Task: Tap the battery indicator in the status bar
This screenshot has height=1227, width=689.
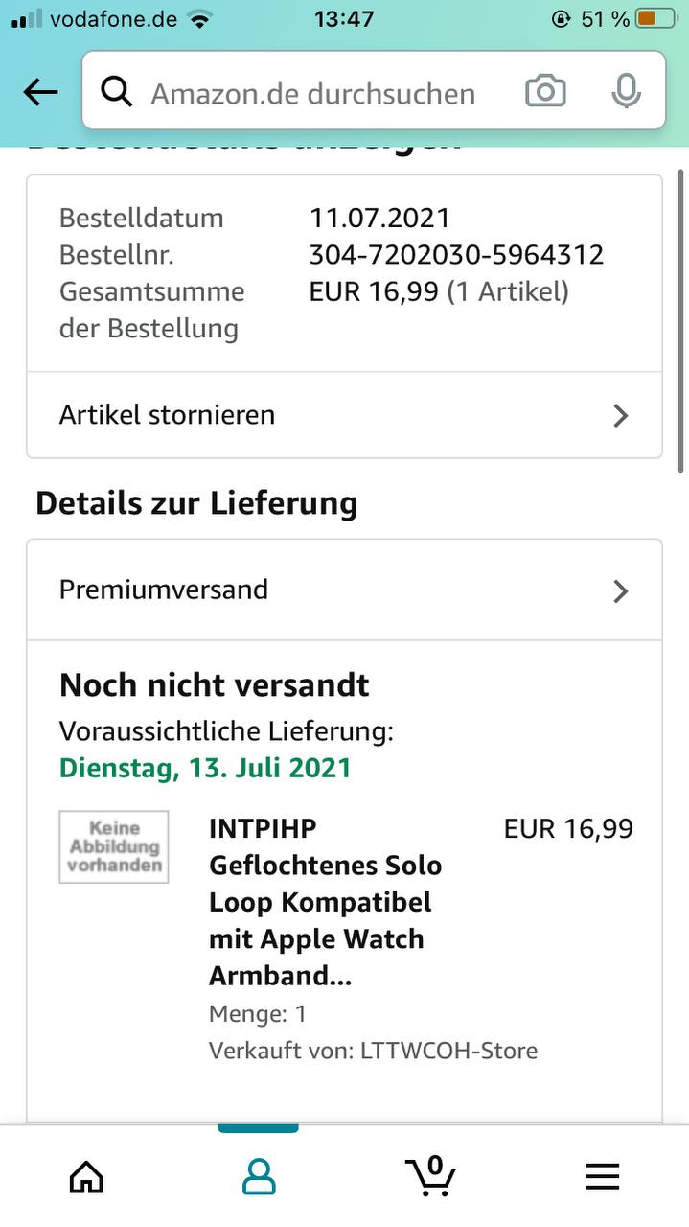Action: (659, 18)
